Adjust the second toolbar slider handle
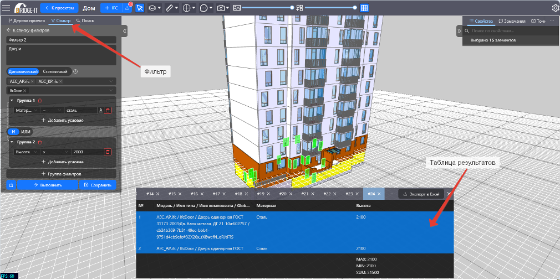The height and width of the screenshot is (280, 560). click(355, 8)
